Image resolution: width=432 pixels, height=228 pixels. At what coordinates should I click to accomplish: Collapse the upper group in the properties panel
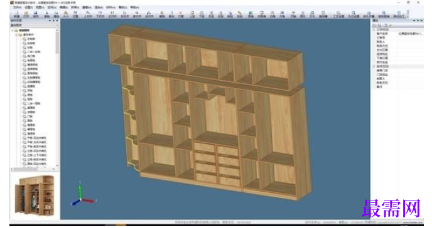tap(374, 29)
